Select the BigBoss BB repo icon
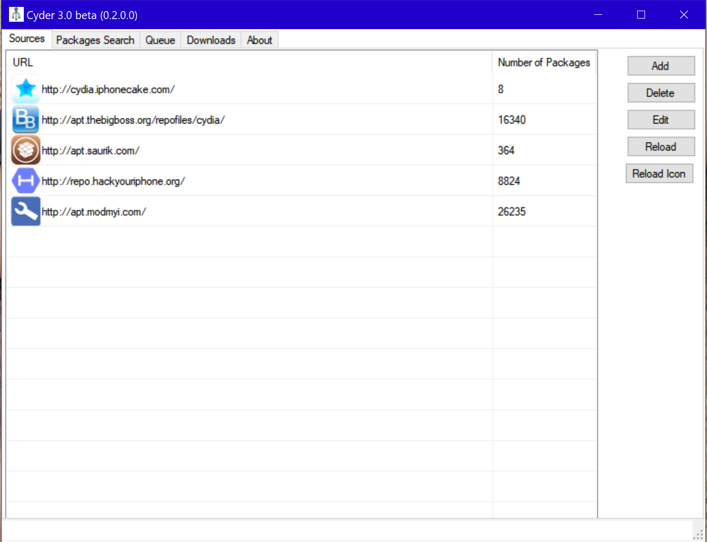 coord(25,120)
